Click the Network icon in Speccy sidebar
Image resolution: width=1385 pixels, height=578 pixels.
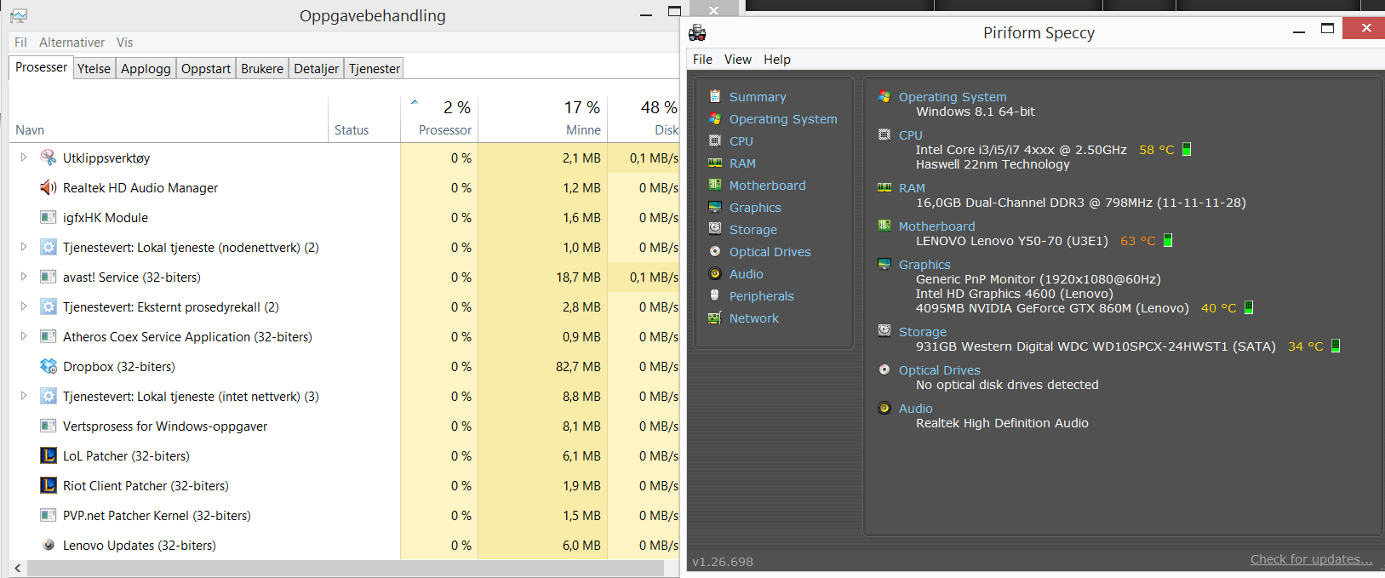[x=715, y=318]
